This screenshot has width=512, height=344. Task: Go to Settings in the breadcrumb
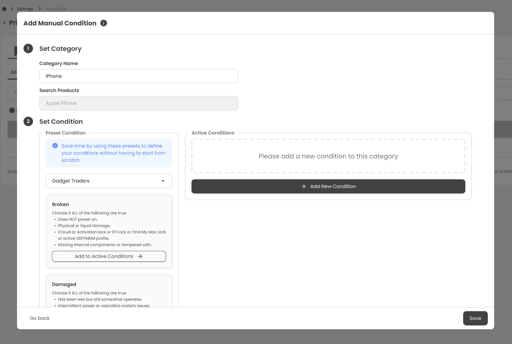[25, 9]
